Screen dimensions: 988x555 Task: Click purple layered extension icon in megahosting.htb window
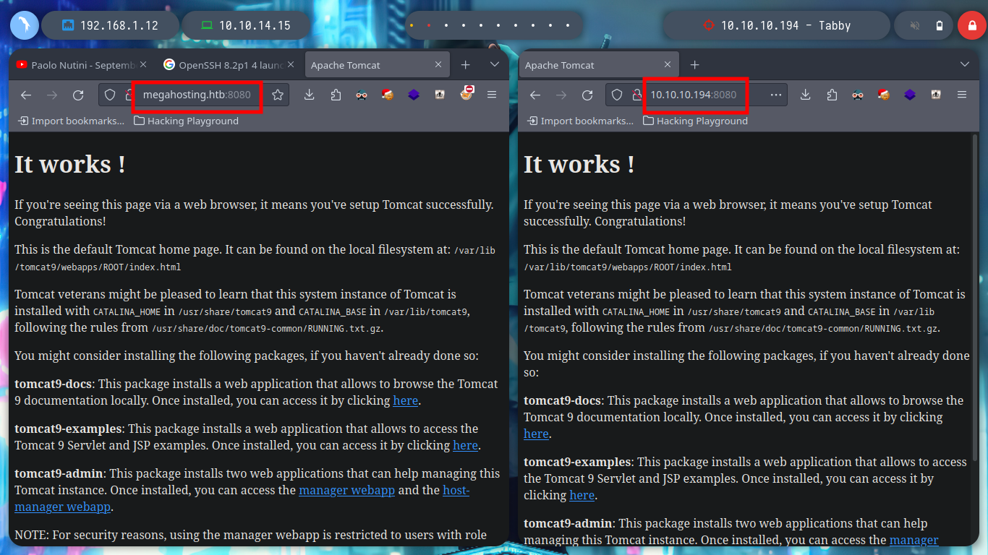pyautogui.click(x=414, y=95)
